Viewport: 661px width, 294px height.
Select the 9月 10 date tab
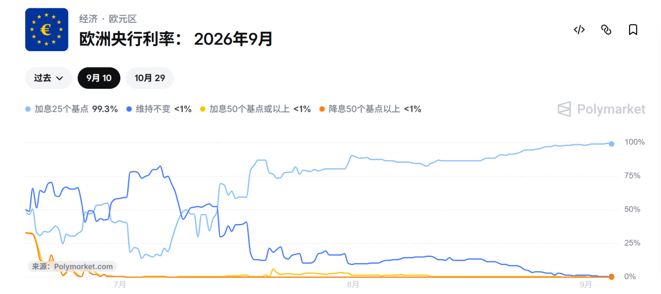click(x=99, y=78)
